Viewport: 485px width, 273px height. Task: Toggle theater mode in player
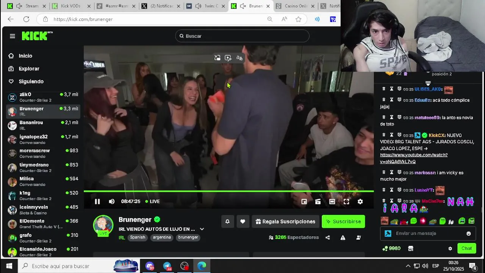[x=332, y=202]
